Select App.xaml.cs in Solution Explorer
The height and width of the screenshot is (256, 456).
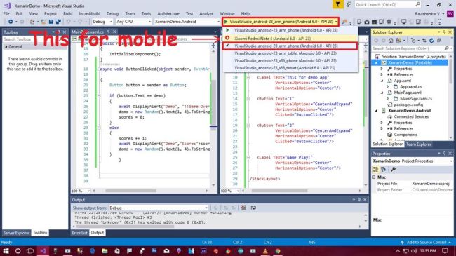click(x=410, y=87)
